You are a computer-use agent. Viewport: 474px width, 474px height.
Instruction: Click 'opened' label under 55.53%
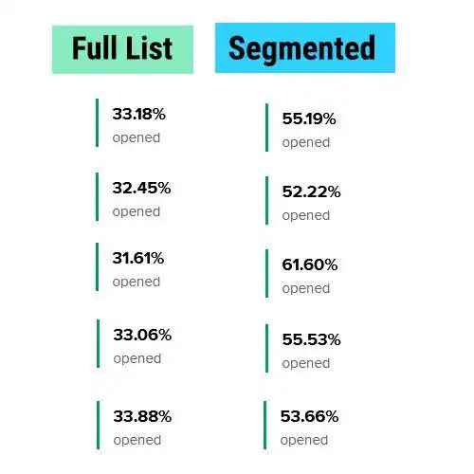[306, 363]
